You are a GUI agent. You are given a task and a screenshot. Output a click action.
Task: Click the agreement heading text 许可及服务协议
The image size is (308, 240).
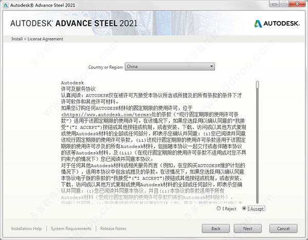(79, 89)
